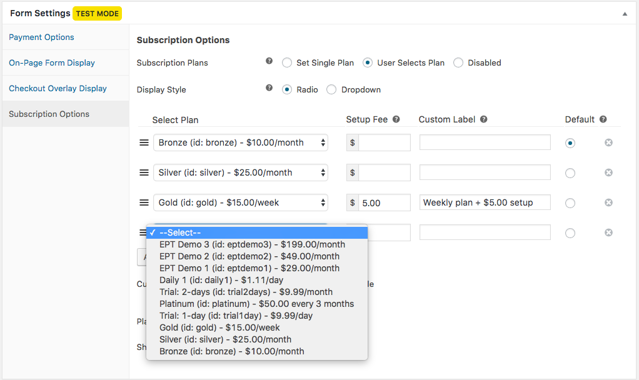The height and width of the screenshot is (380, 639).
Task: Select Platinum from the open plan list
Action: [x=257, y=304]
